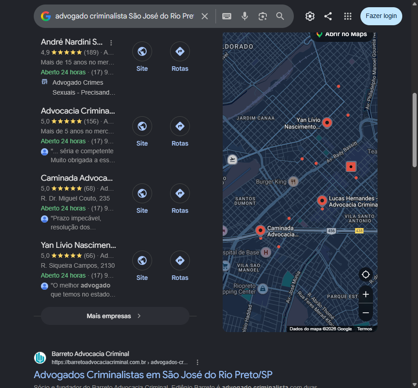Open Advogados Criminalistas em São José result
Viewport: 418px width, 388px height.
click(153, 375)
